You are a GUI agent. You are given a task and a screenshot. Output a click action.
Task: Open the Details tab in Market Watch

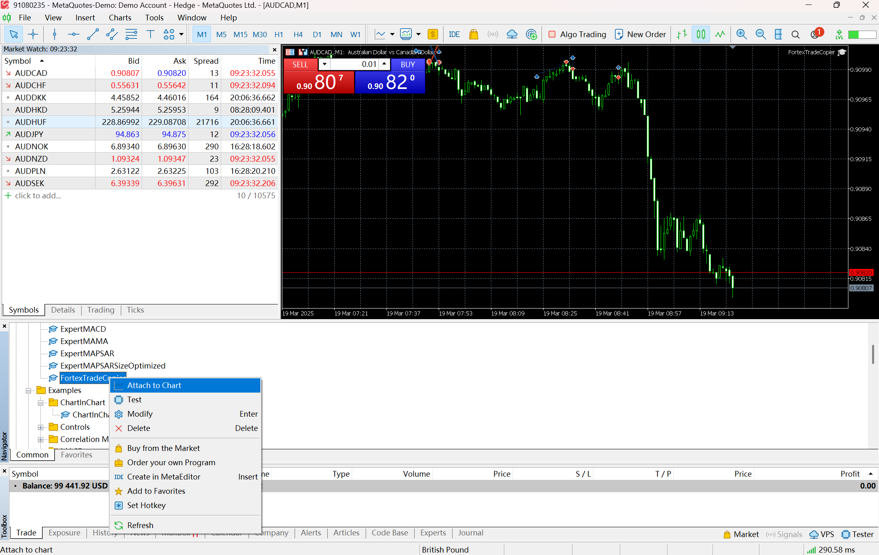coord(63,310)
